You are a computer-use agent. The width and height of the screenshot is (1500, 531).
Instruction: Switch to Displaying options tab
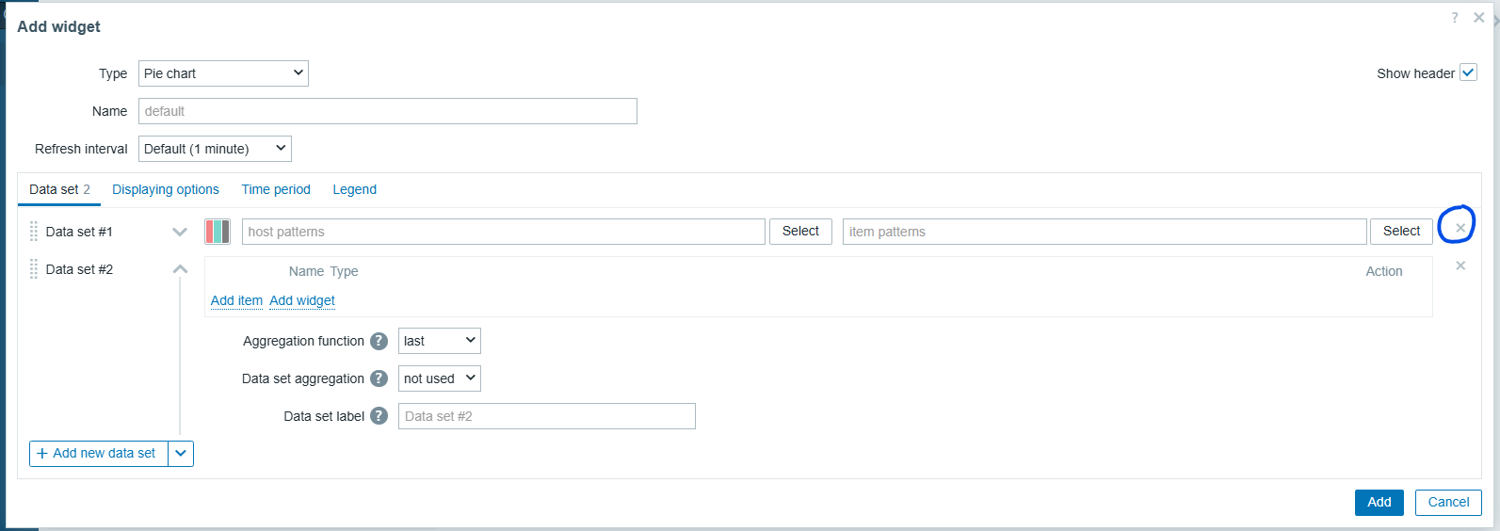(166, 189)
